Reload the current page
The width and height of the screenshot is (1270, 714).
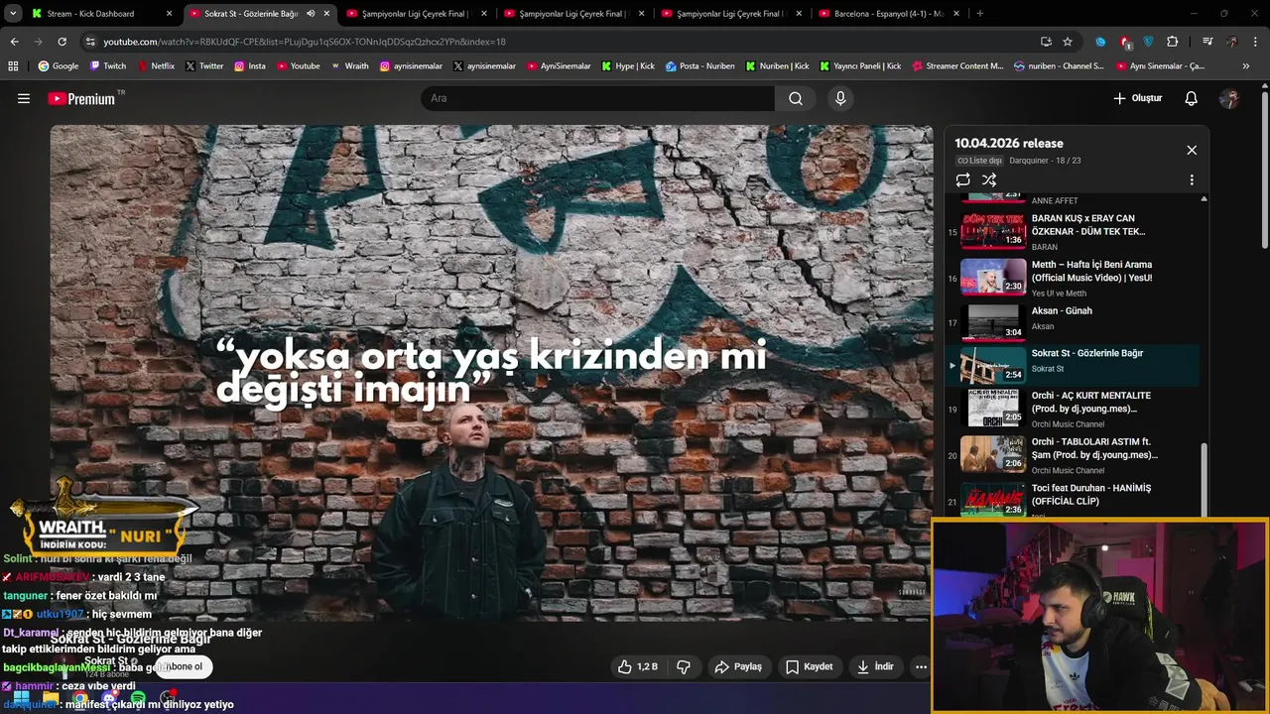click(62, 42)
